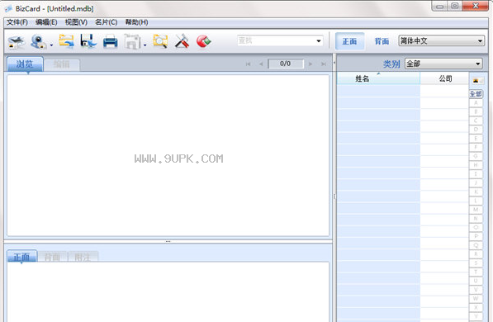493x322 pixels.
Task: Click the open folder import icon
Action: click(x=66, y=41)
